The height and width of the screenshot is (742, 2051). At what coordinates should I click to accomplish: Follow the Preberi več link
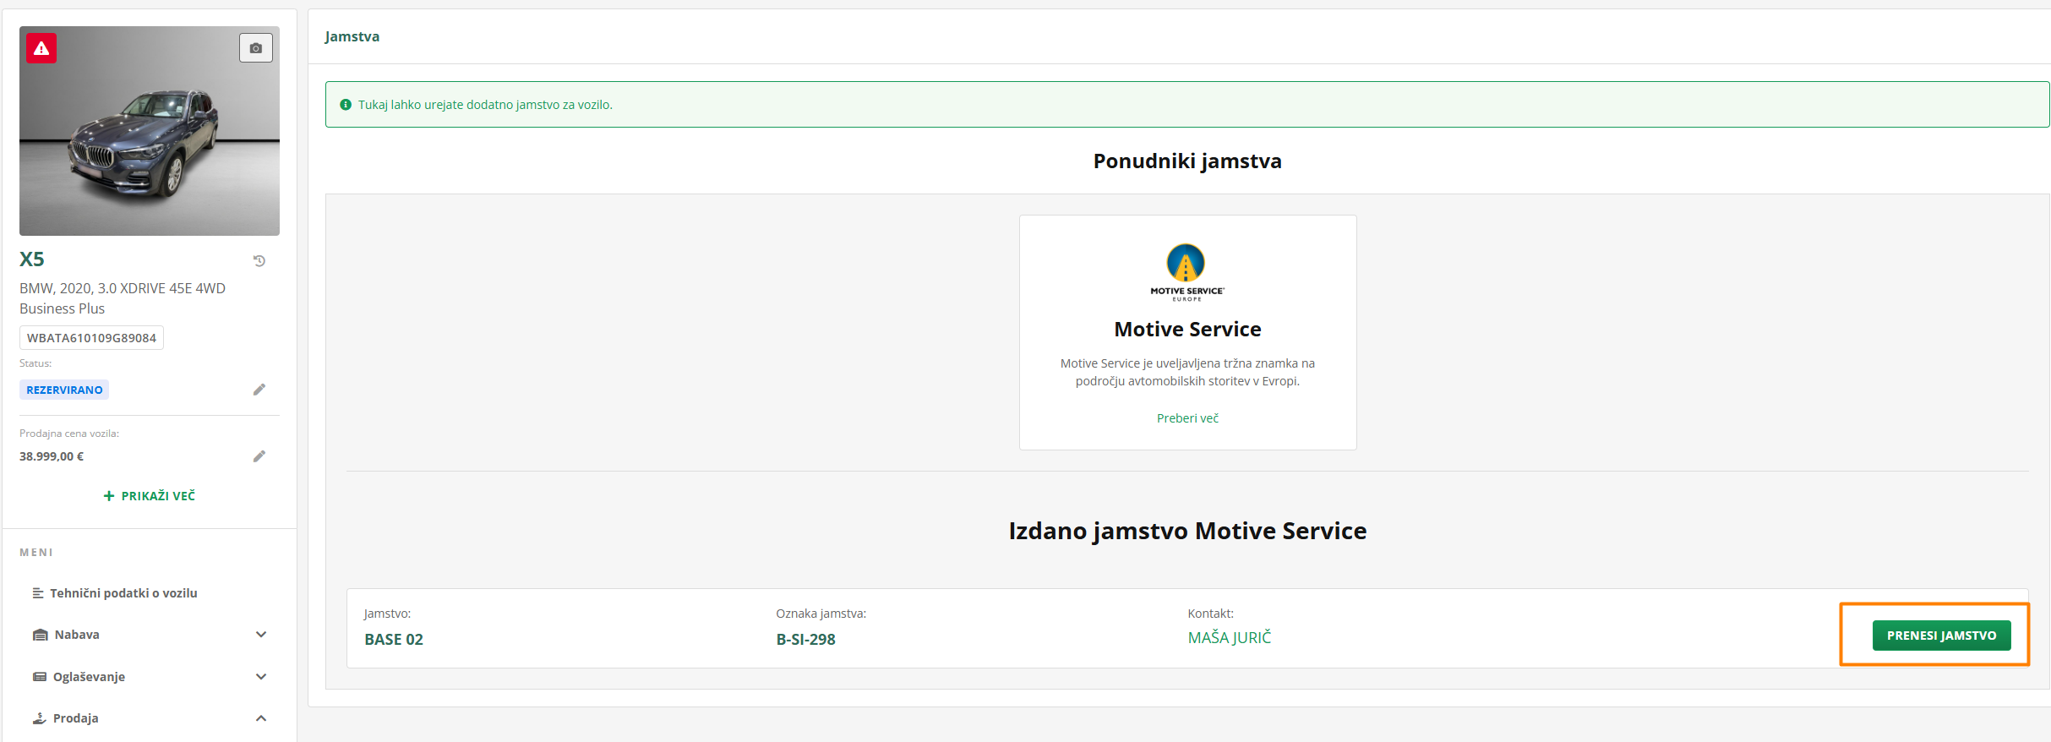pos(1187,418)
